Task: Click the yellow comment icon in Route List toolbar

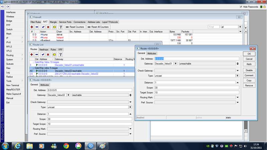Action: 53,54
